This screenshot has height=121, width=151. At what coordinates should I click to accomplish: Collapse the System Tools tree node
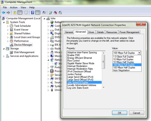4,22
